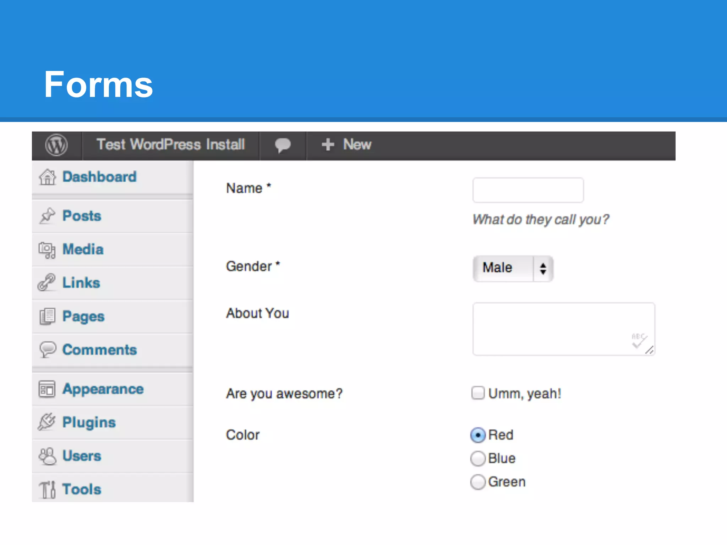Open the Pages menu item

(x=113, y=316)
